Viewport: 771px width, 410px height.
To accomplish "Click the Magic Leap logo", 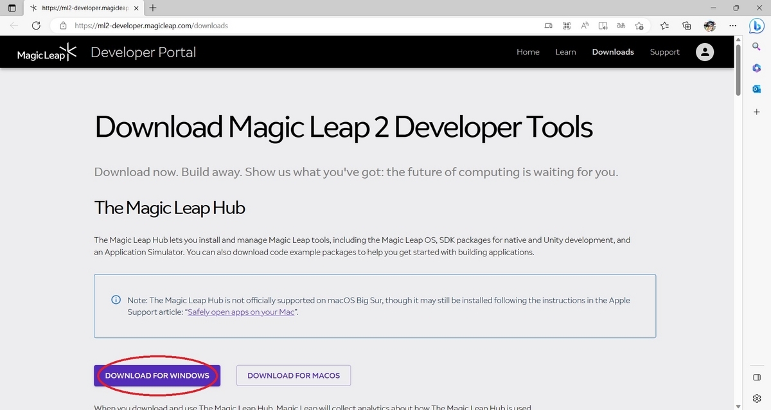I will coord(46,52).
